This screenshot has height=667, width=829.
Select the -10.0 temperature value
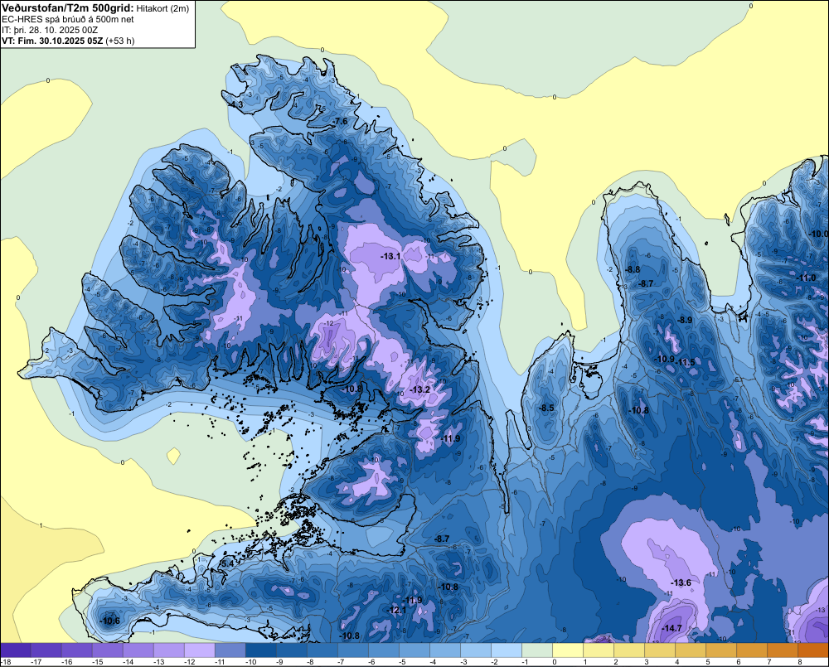point(819,234)
